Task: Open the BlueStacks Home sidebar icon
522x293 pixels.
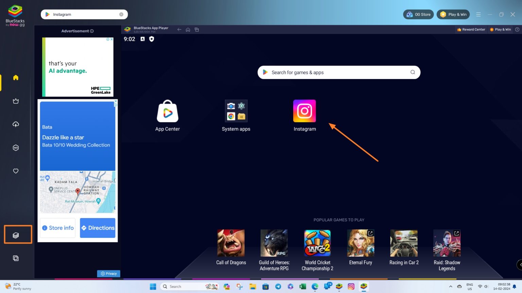Action: click(x=16, y=78)
